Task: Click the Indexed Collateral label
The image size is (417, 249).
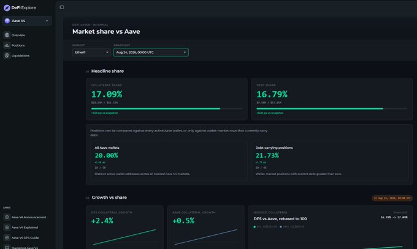Action: click(x=270, y=212)
